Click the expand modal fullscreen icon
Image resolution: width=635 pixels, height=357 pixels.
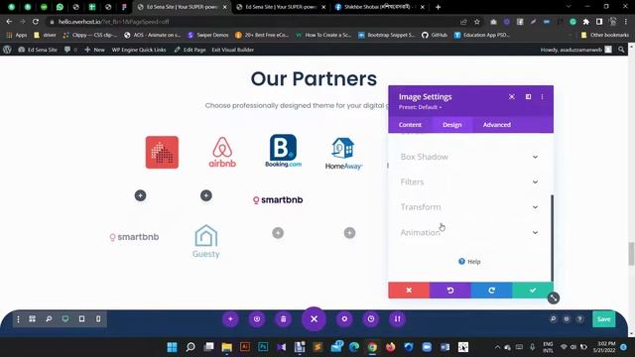pos(512,97)
